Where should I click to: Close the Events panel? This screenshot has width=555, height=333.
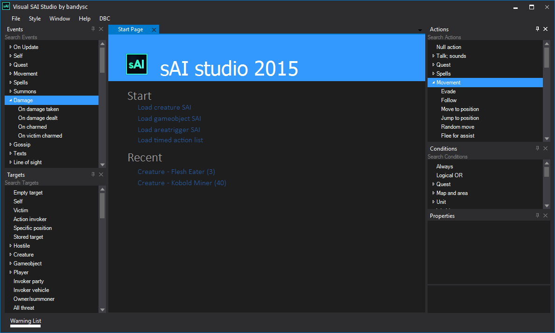click(x=101, y=29)
